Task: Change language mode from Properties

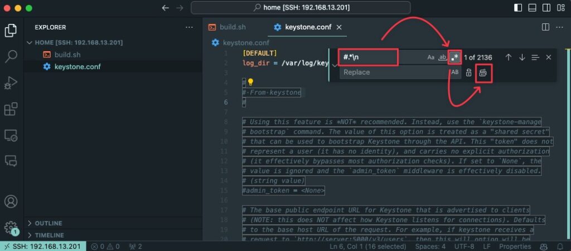Action: 514,247
